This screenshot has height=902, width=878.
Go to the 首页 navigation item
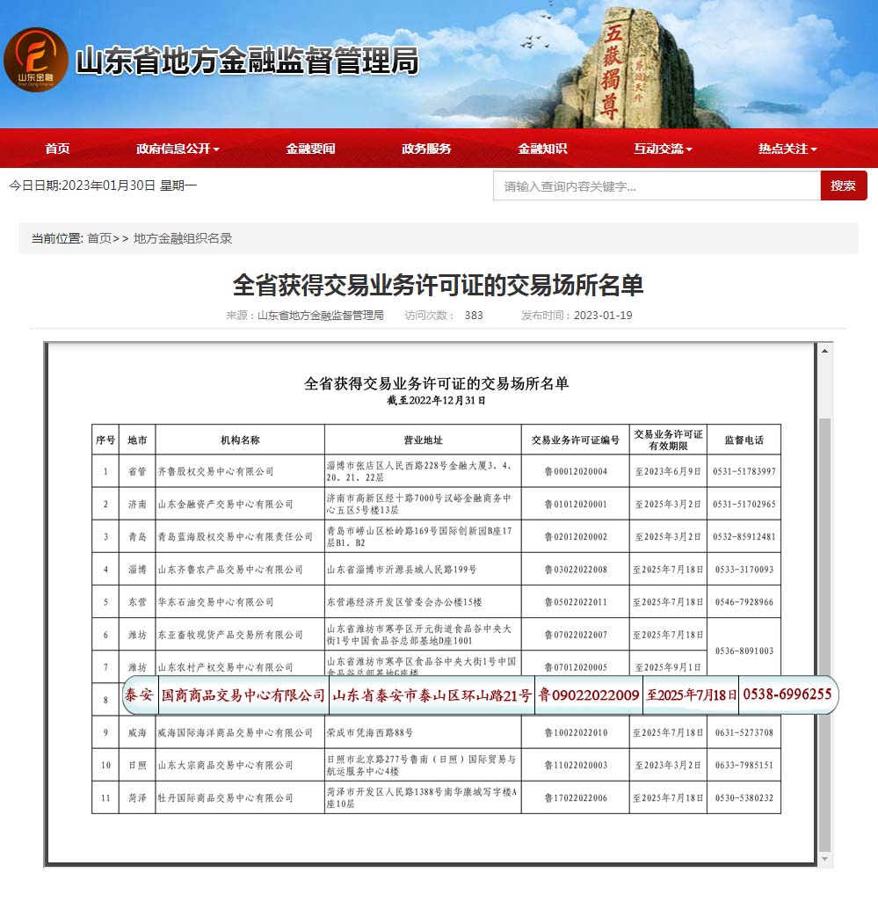(57, 149)
